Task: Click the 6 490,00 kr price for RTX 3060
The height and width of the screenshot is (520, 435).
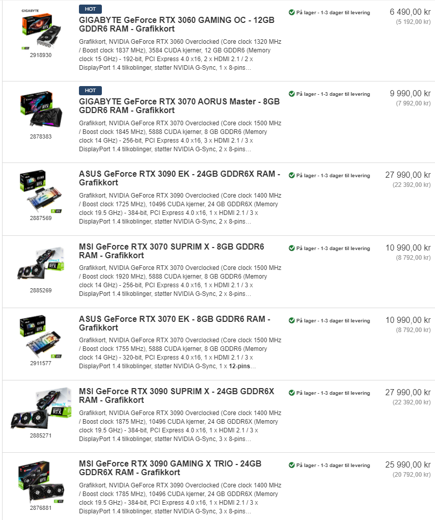Action: tap(410, 12)
